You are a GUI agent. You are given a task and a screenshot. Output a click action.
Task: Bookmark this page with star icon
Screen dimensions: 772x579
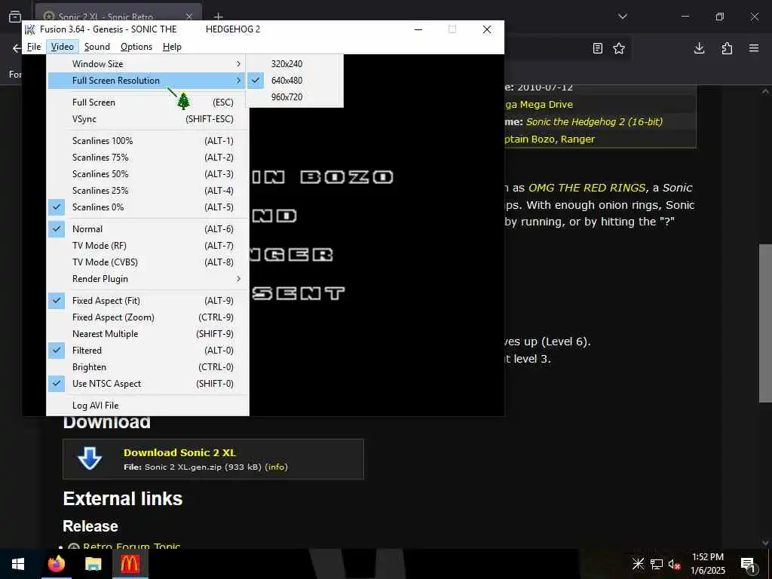619,48
